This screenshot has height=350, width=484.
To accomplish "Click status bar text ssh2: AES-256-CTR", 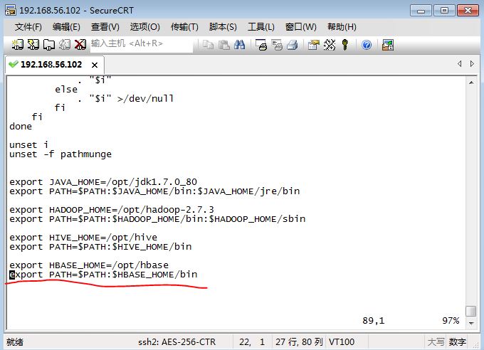I will [x=177, y=342].
